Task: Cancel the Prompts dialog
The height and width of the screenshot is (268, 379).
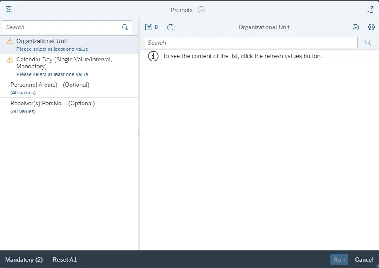Action: coord(364,259)
